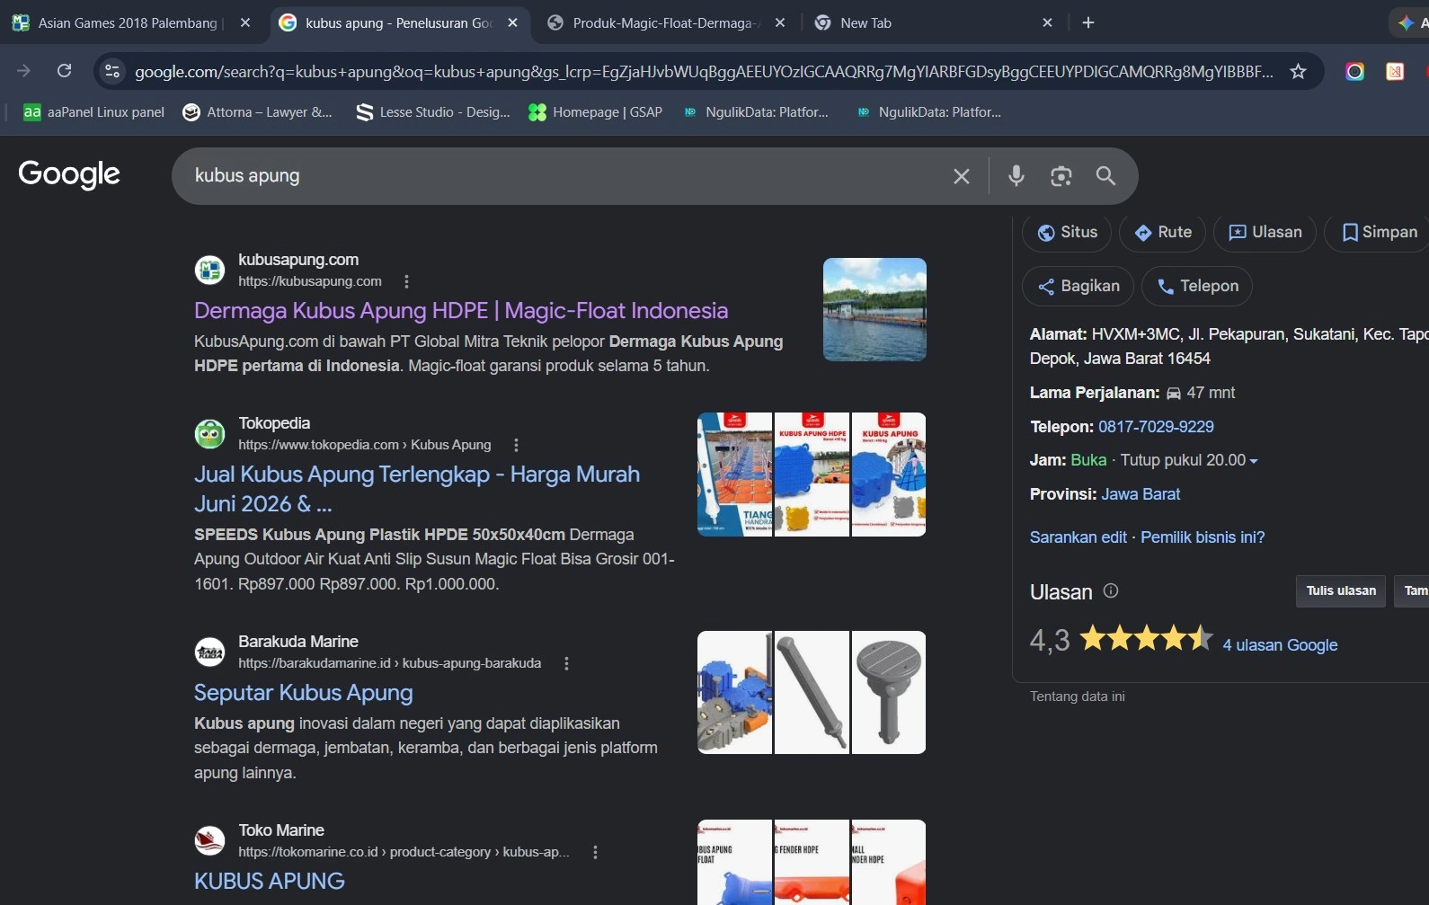Switch to the New Tab tab
Image resolution: width=1429 pixels, height=905 pixels.
coord(865,22)
